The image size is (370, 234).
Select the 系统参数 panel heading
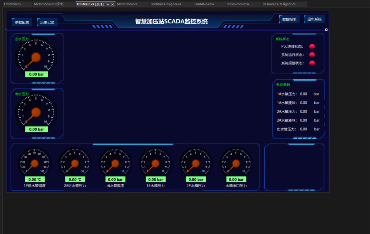[x=283, y=84]
